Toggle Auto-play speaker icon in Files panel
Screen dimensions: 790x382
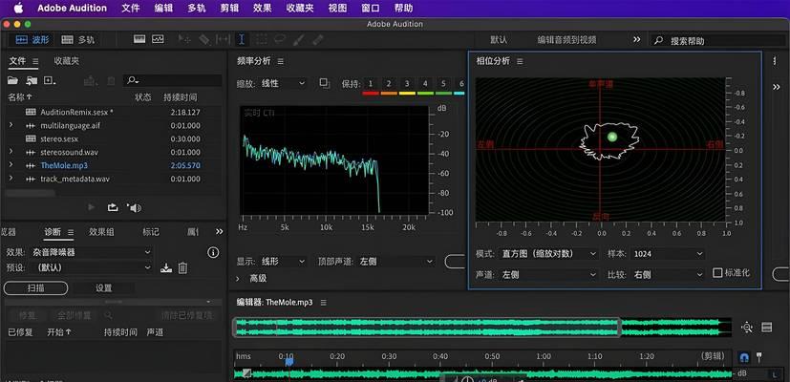[134, 207]
